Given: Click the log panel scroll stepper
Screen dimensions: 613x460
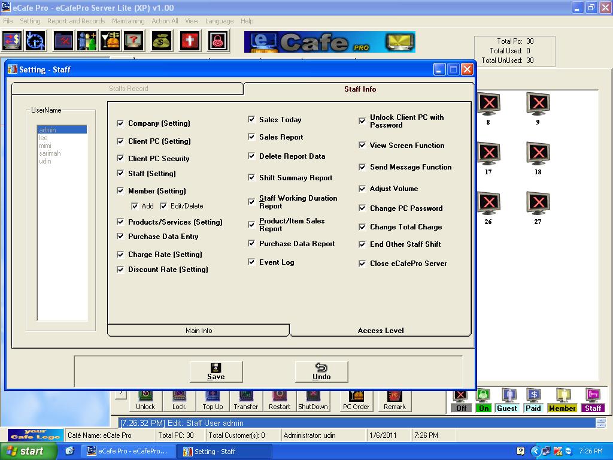Looking at the screenshot, I should click(x=600, y=423).
